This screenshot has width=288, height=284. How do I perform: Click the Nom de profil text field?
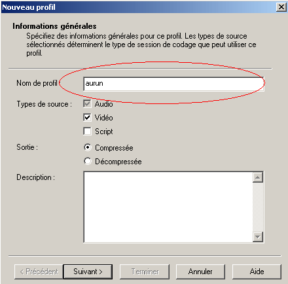pos(173,84)
